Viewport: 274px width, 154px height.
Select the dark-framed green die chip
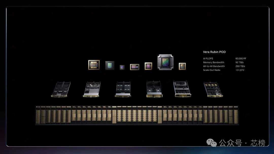coord(110,65)
